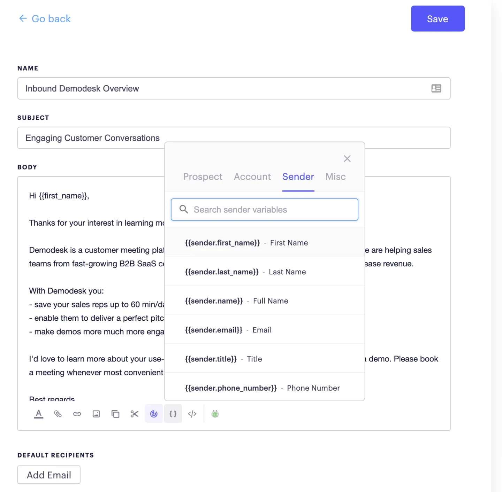Focus the Search sender variables field
502x492 pixels.
coord(264,209)
